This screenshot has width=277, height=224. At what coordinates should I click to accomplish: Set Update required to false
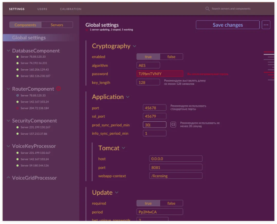tap(171, 203)
